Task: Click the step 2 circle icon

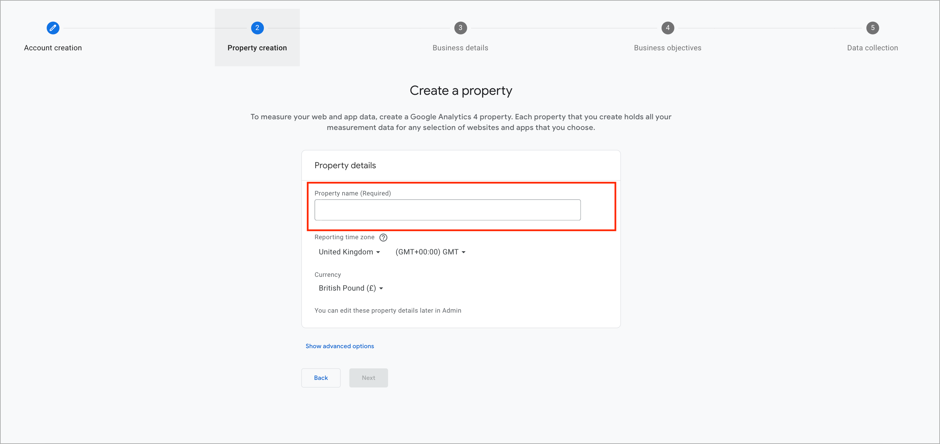Action: click(257, 28)
